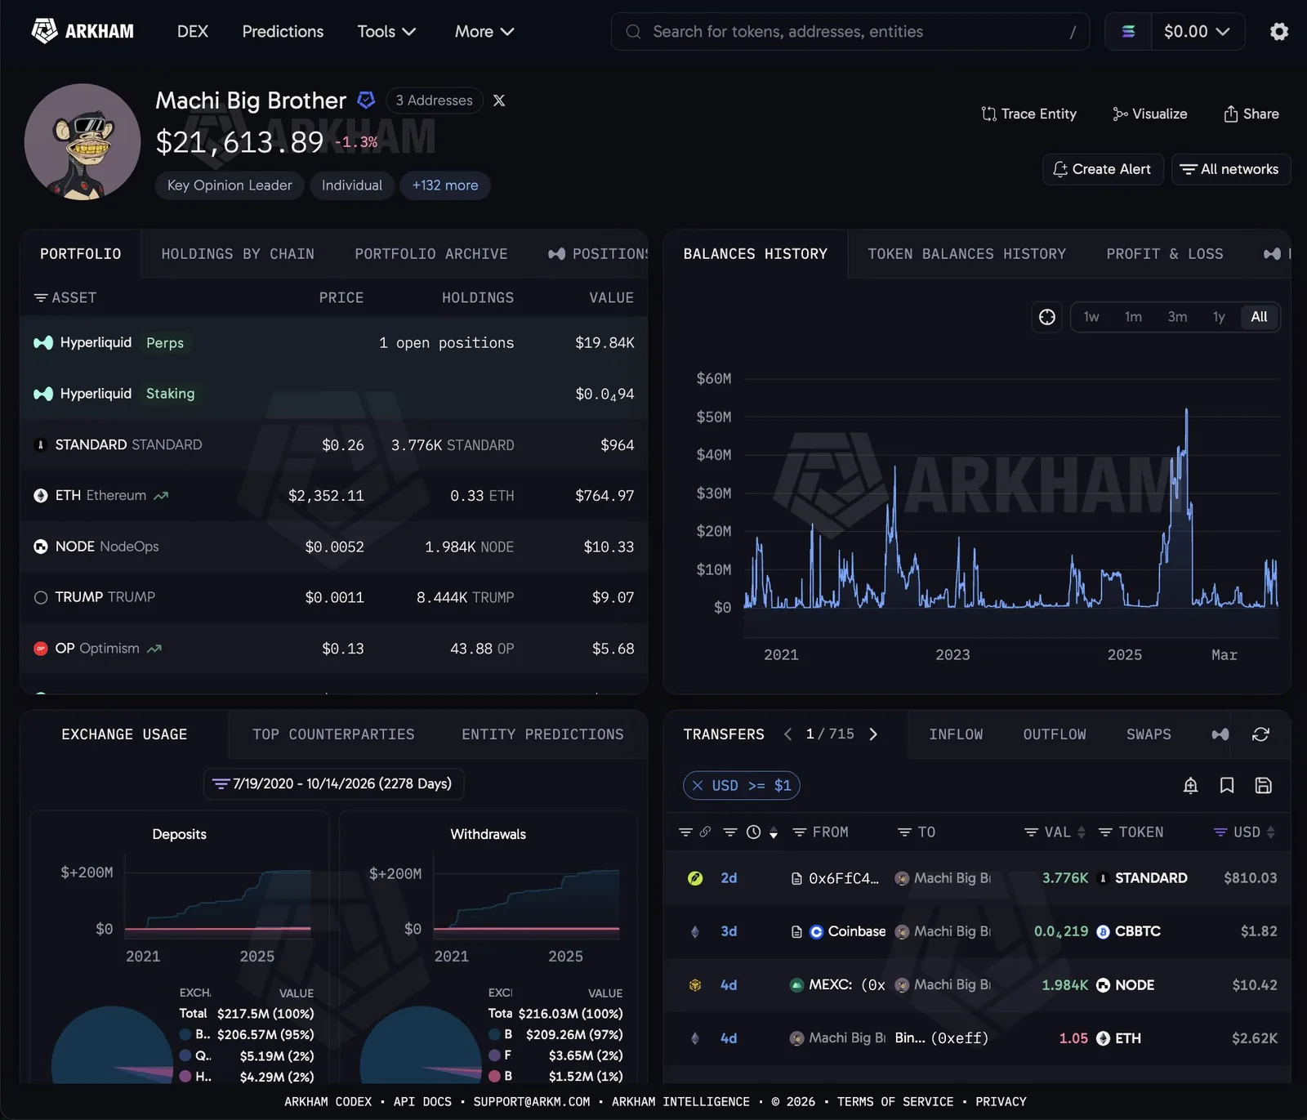1307x1120 pixels.
Task: Click the link filter icon in transfers header
Action: (705, 832)
